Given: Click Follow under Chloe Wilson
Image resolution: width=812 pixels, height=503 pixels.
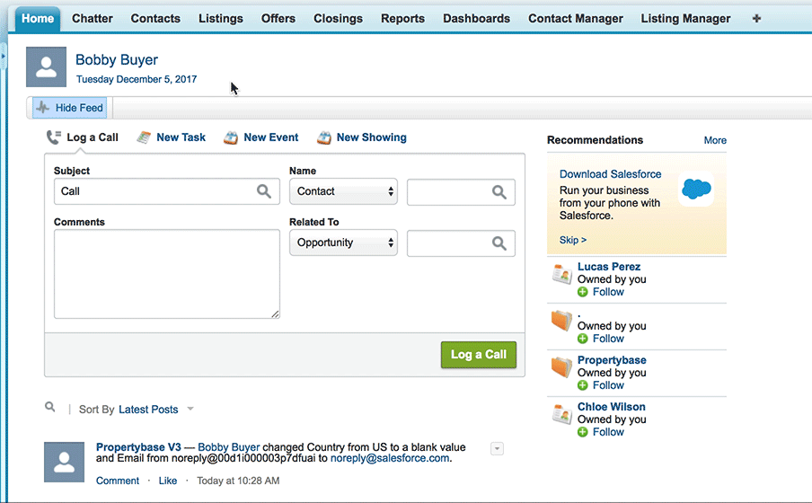Looking at the screenshot, I should [608, 432].
